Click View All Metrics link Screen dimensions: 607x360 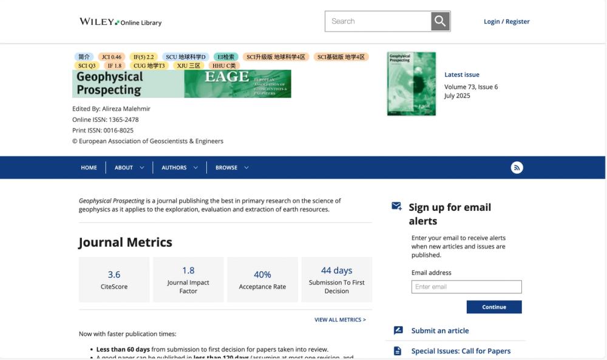tap(340, 320)
